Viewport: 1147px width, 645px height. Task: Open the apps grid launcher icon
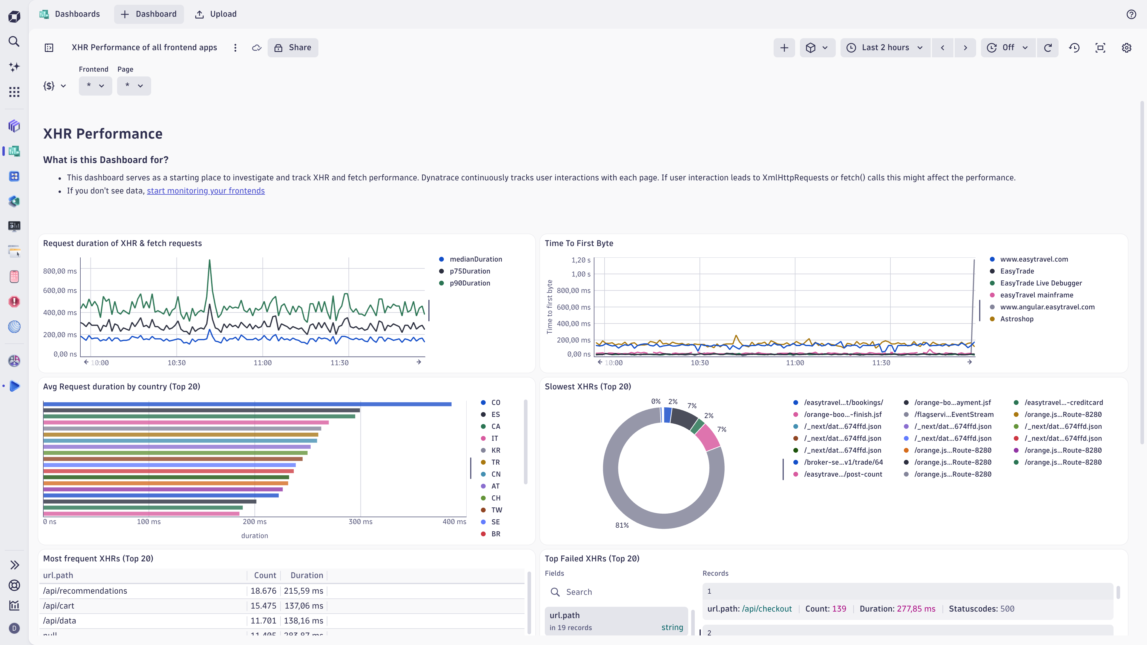coord(14,92)
